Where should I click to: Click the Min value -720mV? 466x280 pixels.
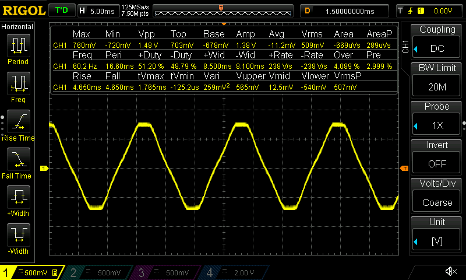click(118, 45)
